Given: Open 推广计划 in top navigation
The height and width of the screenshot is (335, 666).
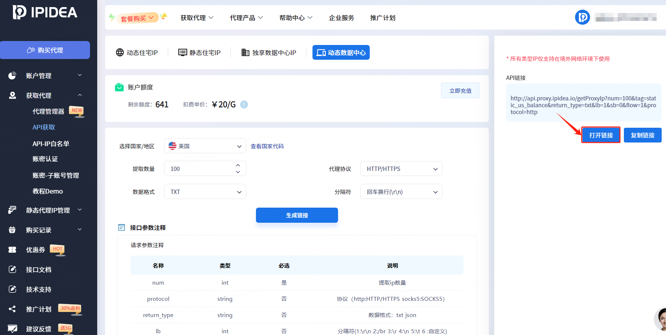Looking at the screenshot, I should (x=383, y=18).
